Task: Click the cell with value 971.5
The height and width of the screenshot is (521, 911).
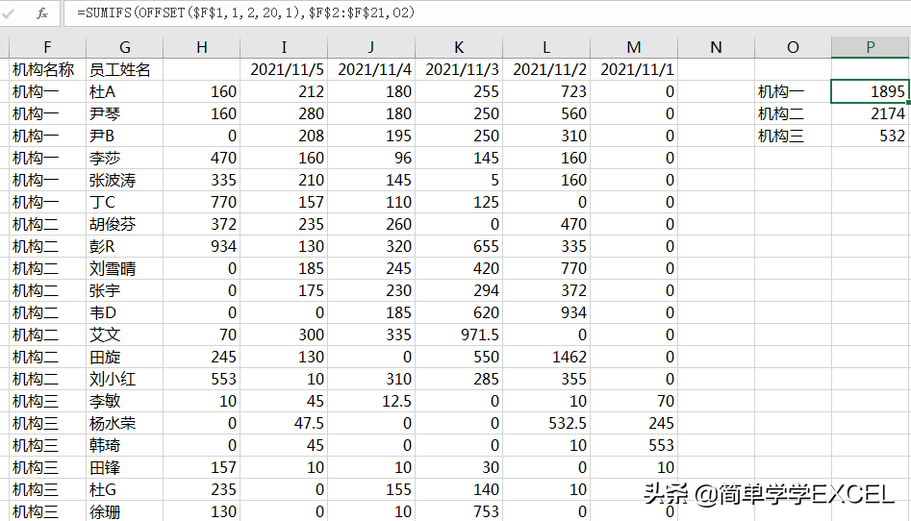Action: 459,335
